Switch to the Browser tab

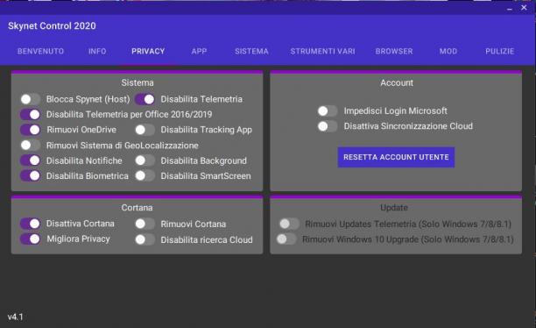[x=394, y=52]
